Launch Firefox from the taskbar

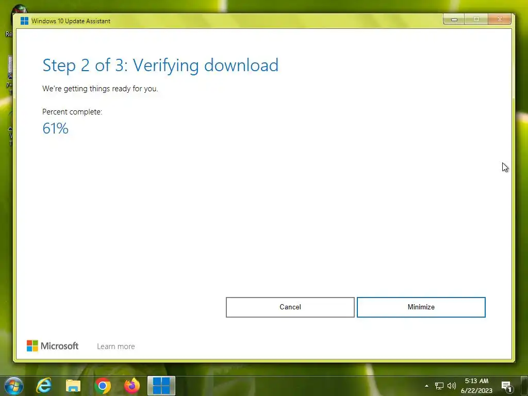pyautogui.click(x=132, y=386)
